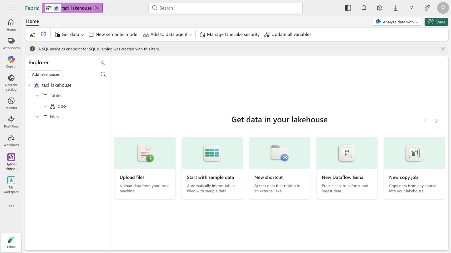Open the Monitor hub

click(11, 103)
